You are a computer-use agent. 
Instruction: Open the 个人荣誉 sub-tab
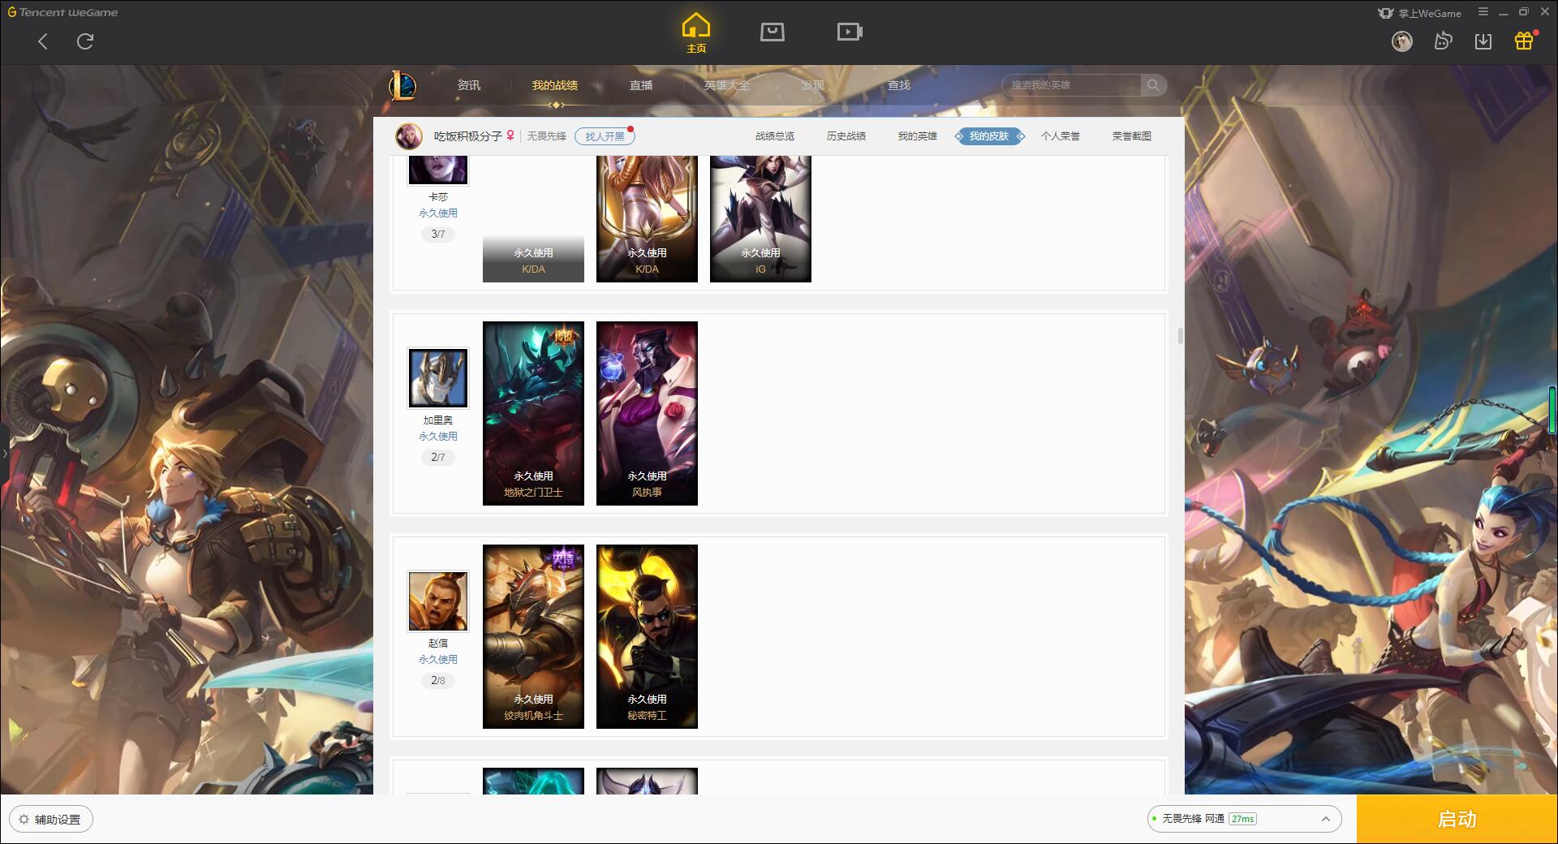pos(1061,136)
